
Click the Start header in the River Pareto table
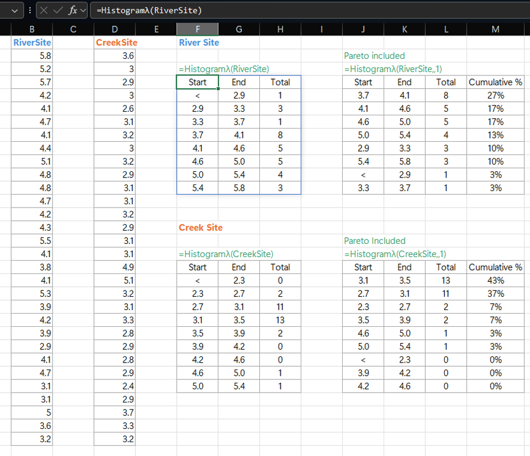[x=363, y=82]
